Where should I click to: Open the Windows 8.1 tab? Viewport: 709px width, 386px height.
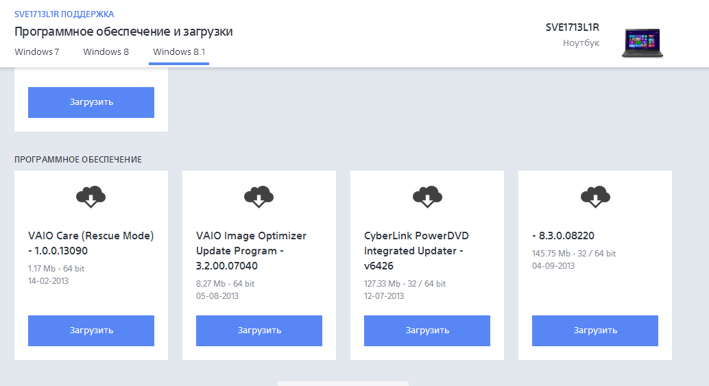[x=178, y=52]
